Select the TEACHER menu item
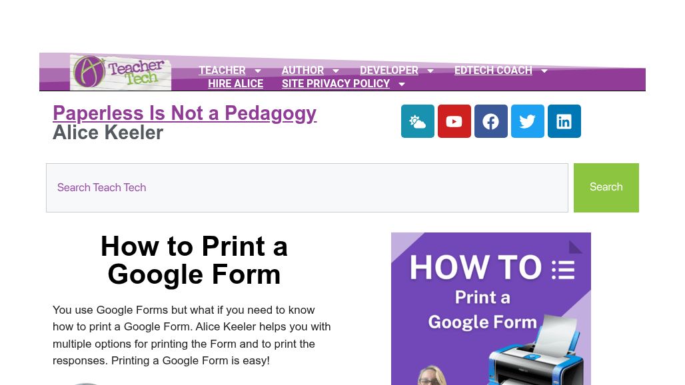The height and width of the screenshot is (385, 685). [x=222, y=71]
